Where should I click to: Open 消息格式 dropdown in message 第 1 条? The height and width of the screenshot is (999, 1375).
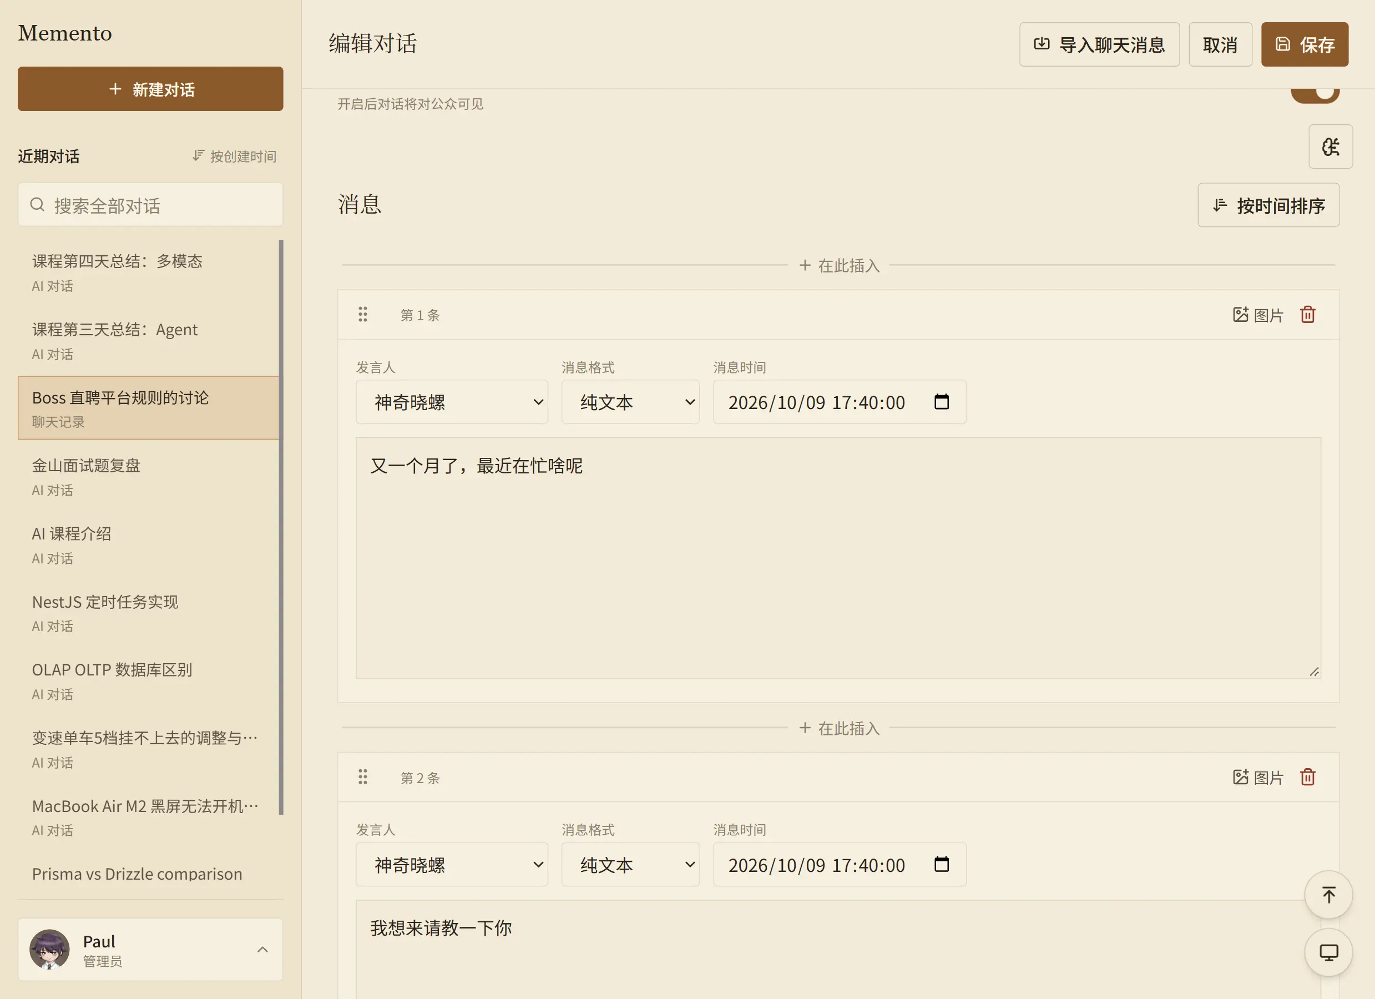point(630,401)
